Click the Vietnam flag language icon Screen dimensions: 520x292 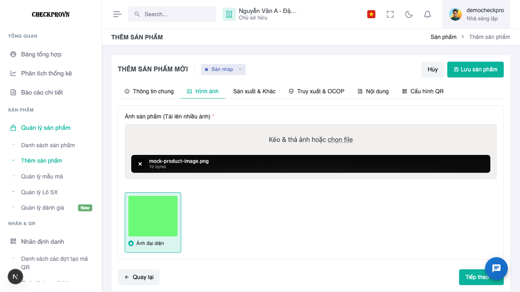pos(371,14)
